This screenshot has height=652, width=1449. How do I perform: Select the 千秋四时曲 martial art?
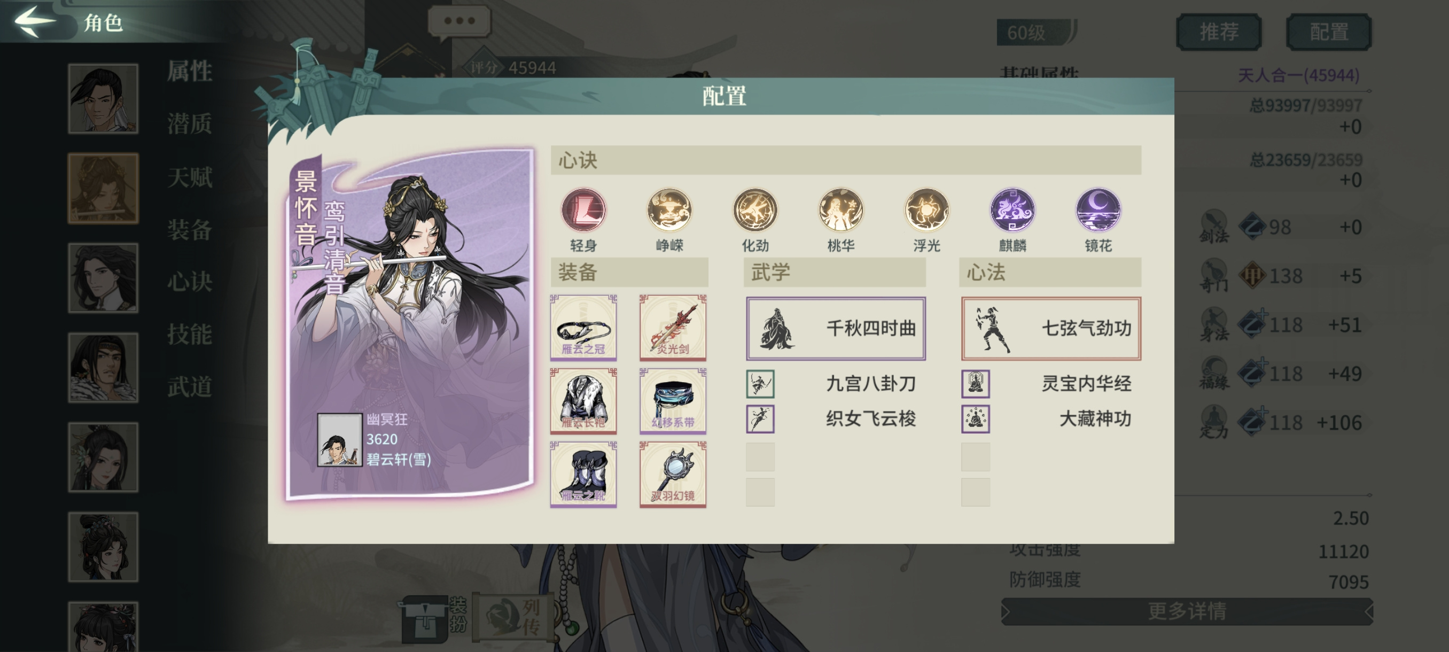836,329
